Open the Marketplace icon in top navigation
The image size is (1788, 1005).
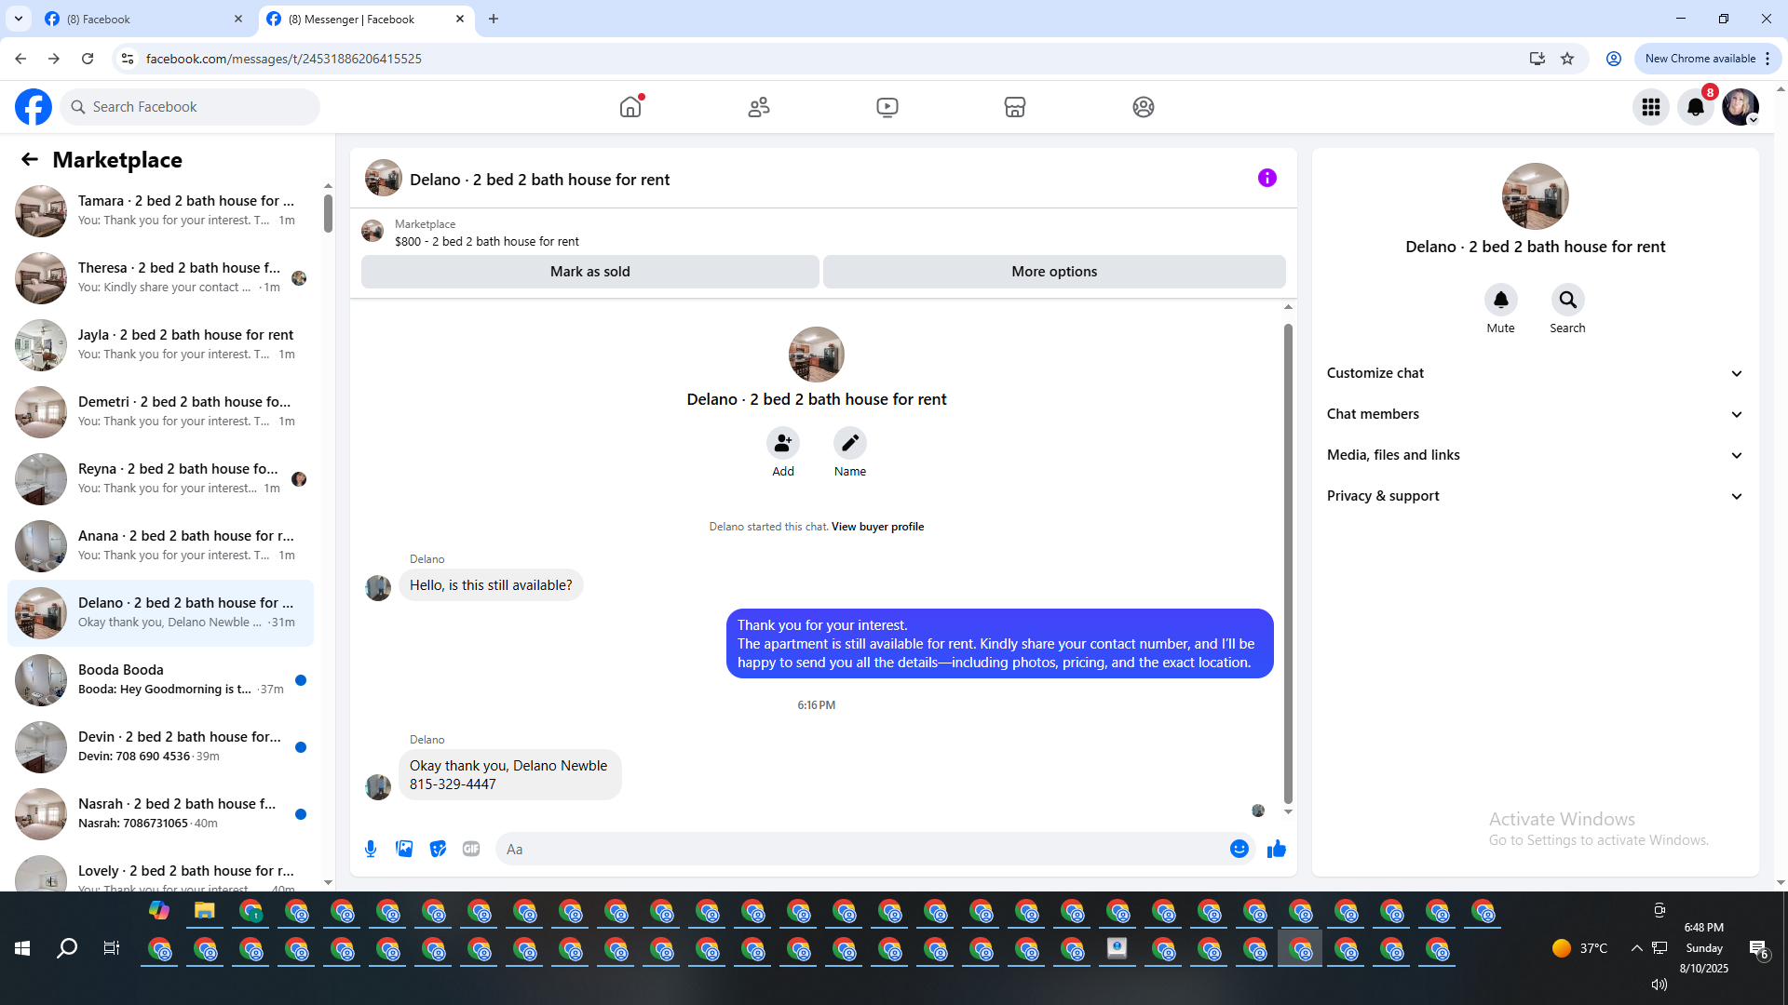(x=1014, y=107)
